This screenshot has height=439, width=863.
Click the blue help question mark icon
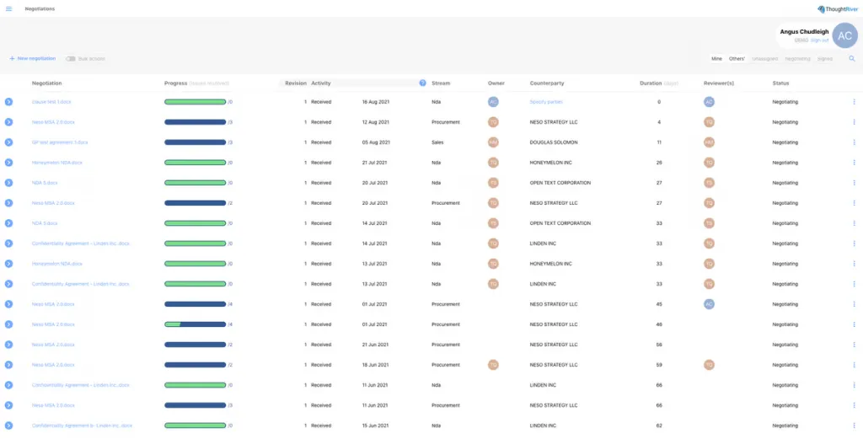point(422,83)
